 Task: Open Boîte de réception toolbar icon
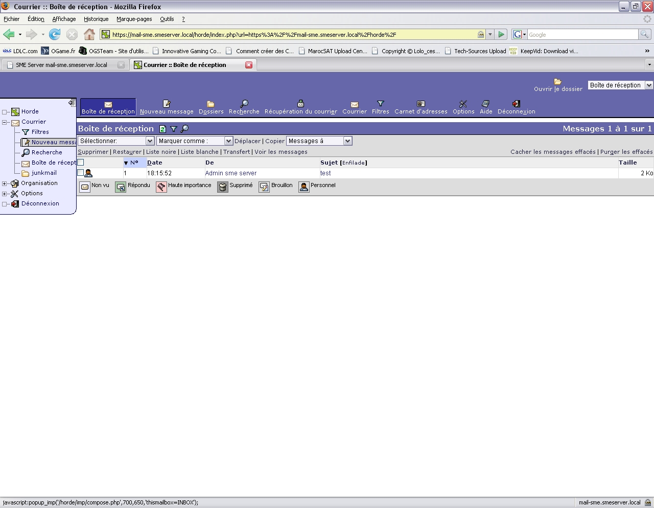click(108, 104)
